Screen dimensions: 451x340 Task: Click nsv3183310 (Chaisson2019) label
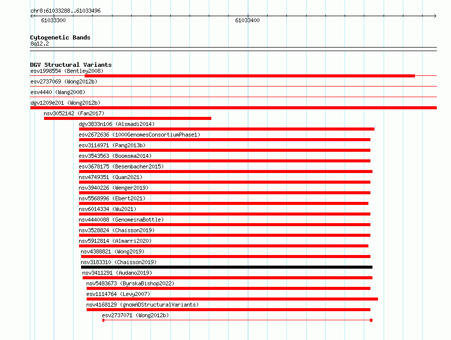[x=119, y=262]
